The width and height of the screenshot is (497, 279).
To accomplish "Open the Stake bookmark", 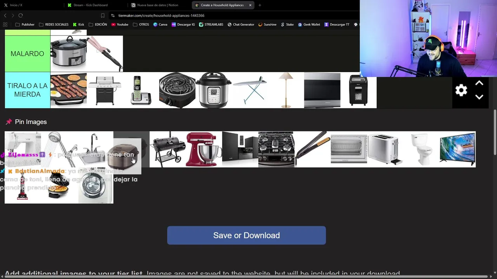I will 287,24.
